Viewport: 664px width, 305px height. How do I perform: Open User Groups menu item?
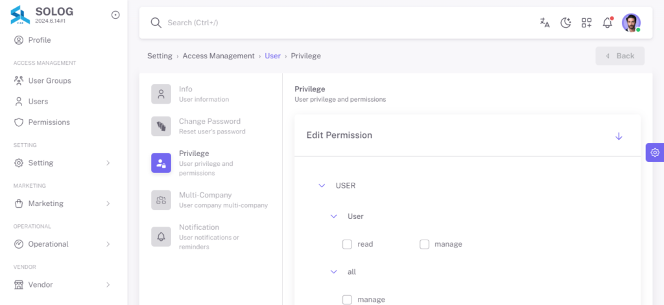pos(64,80)
